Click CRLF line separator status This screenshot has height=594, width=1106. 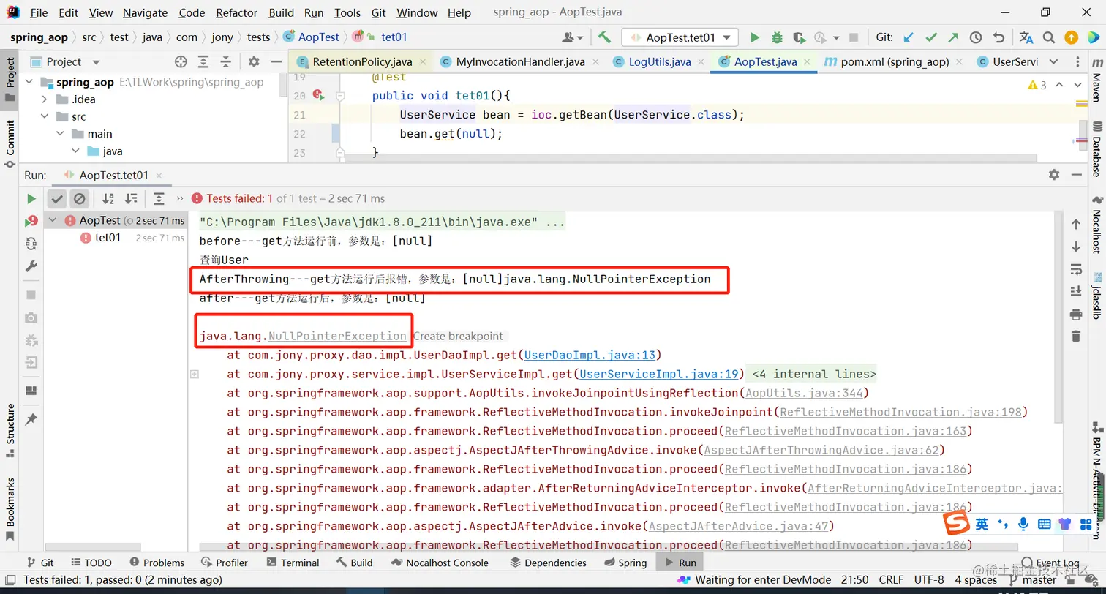pos(891,579)
